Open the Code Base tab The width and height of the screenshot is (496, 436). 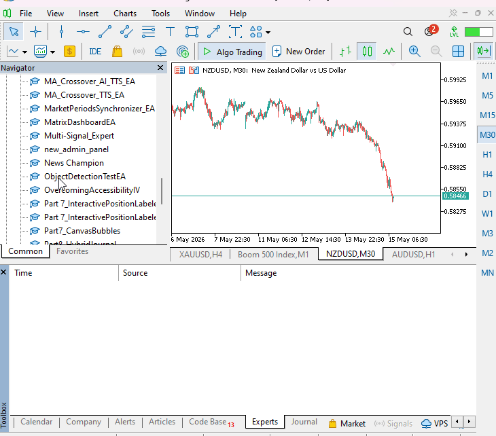pos(211,422)
